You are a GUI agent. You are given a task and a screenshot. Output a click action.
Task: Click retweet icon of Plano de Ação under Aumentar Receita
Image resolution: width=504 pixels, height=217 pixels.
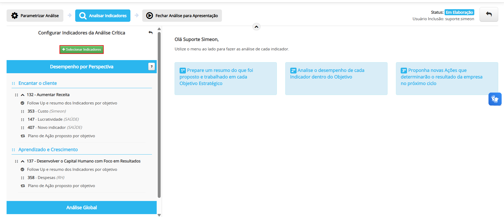click(x=23, y=136)
